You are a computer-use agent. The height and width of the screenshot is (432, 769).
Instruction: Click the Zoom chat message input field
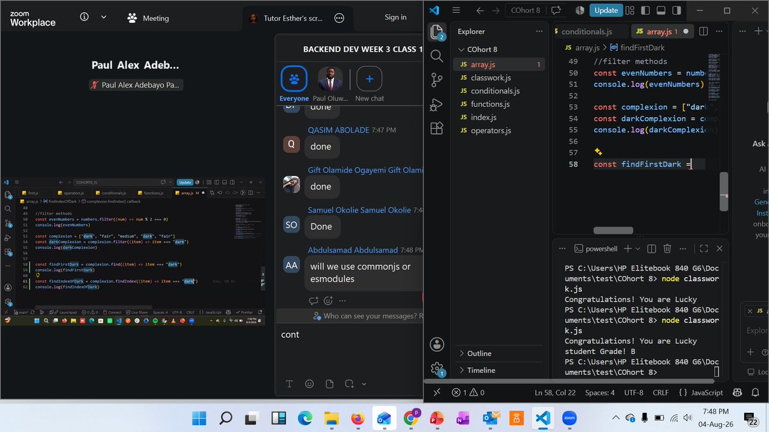349,349
